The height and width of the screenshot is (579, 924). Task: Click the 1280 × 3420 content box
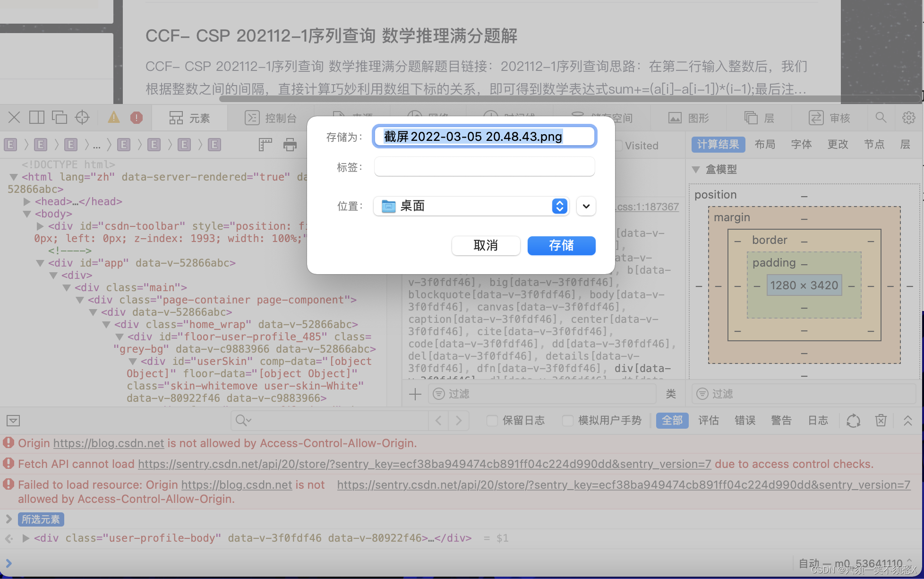tap(804, 285)
